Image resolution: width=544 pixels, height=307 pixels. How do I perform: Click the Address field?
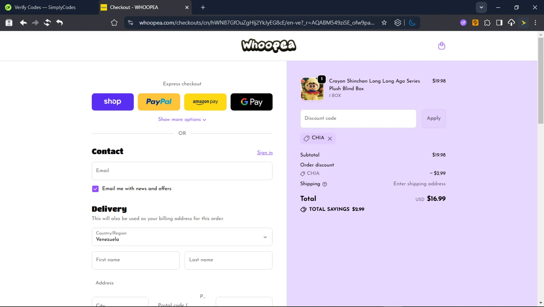pyautogui.click(x=182, y=283)
